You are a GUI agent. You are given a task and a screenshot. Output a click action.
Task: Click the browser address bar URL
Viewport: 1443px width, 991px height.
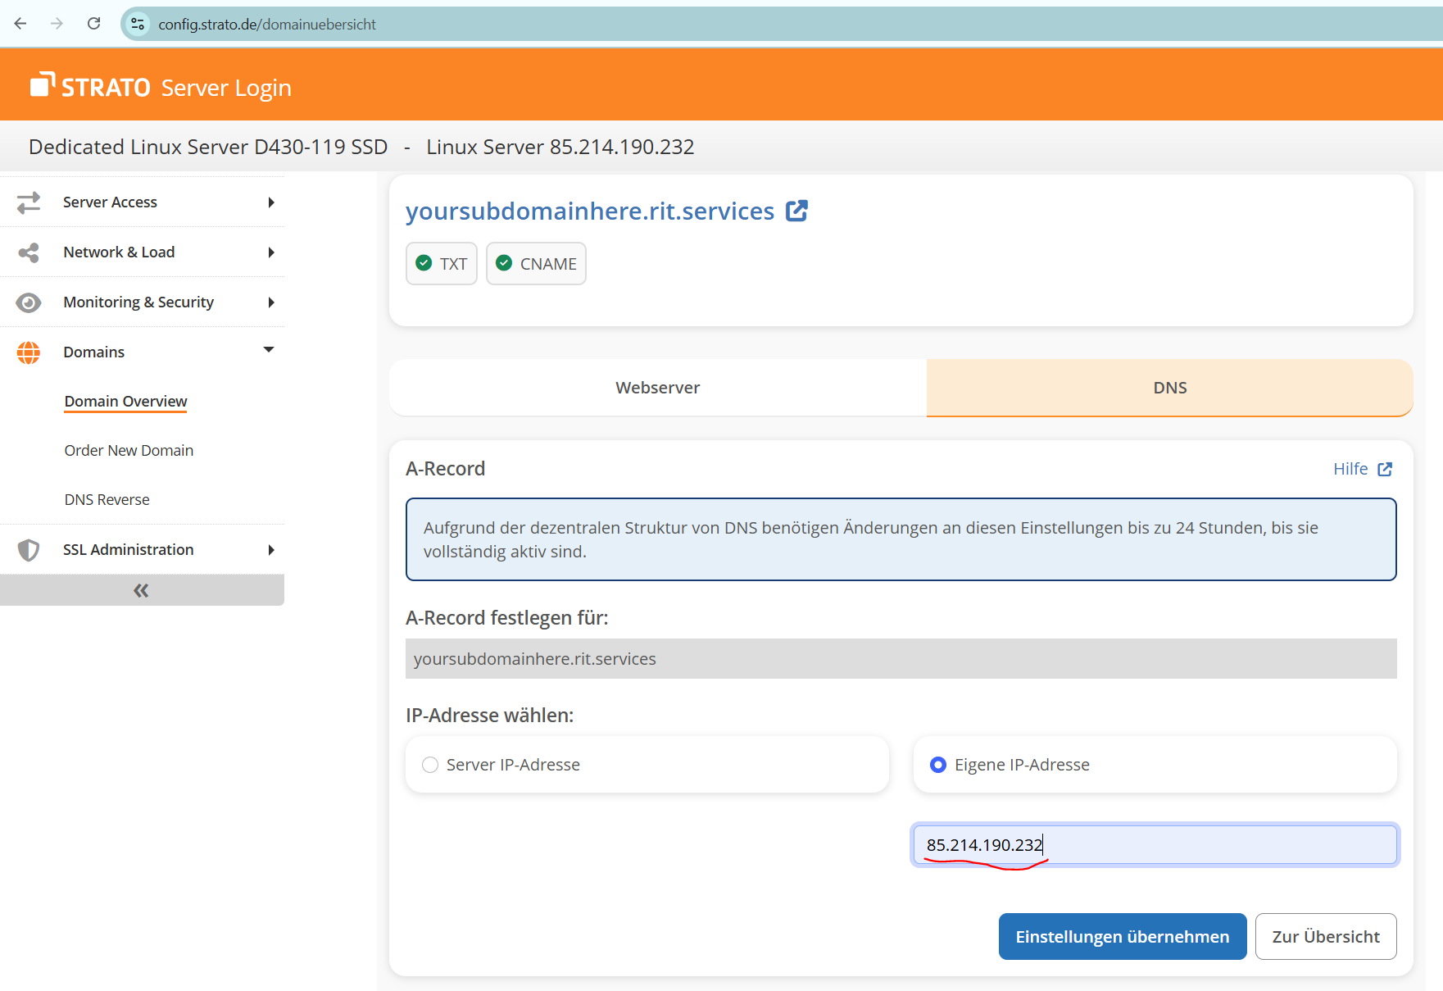point(267,25)
